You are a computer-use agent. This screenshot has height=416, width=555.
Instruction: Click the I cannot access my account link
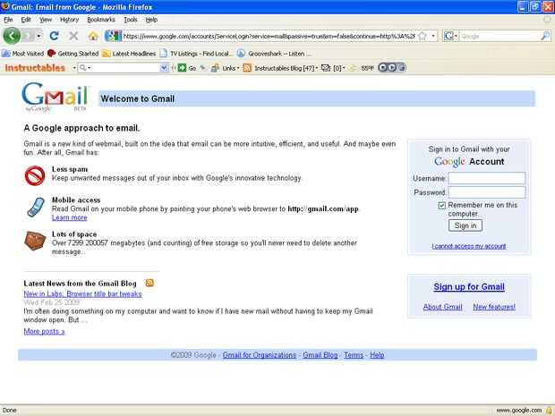(469, 246)
